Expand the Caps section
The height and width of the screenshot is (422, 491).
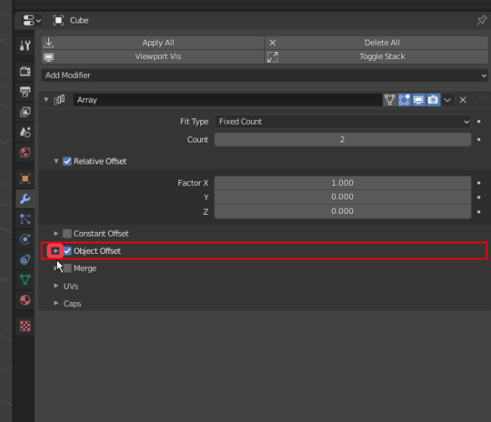pos(56,303)
